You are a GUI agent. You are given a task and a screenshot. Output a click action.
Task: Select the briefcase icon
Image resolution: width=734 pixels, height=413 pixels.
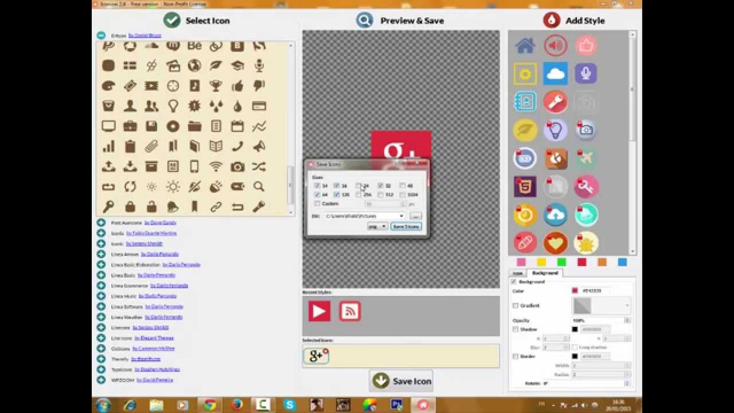click(x=130, y=126)
